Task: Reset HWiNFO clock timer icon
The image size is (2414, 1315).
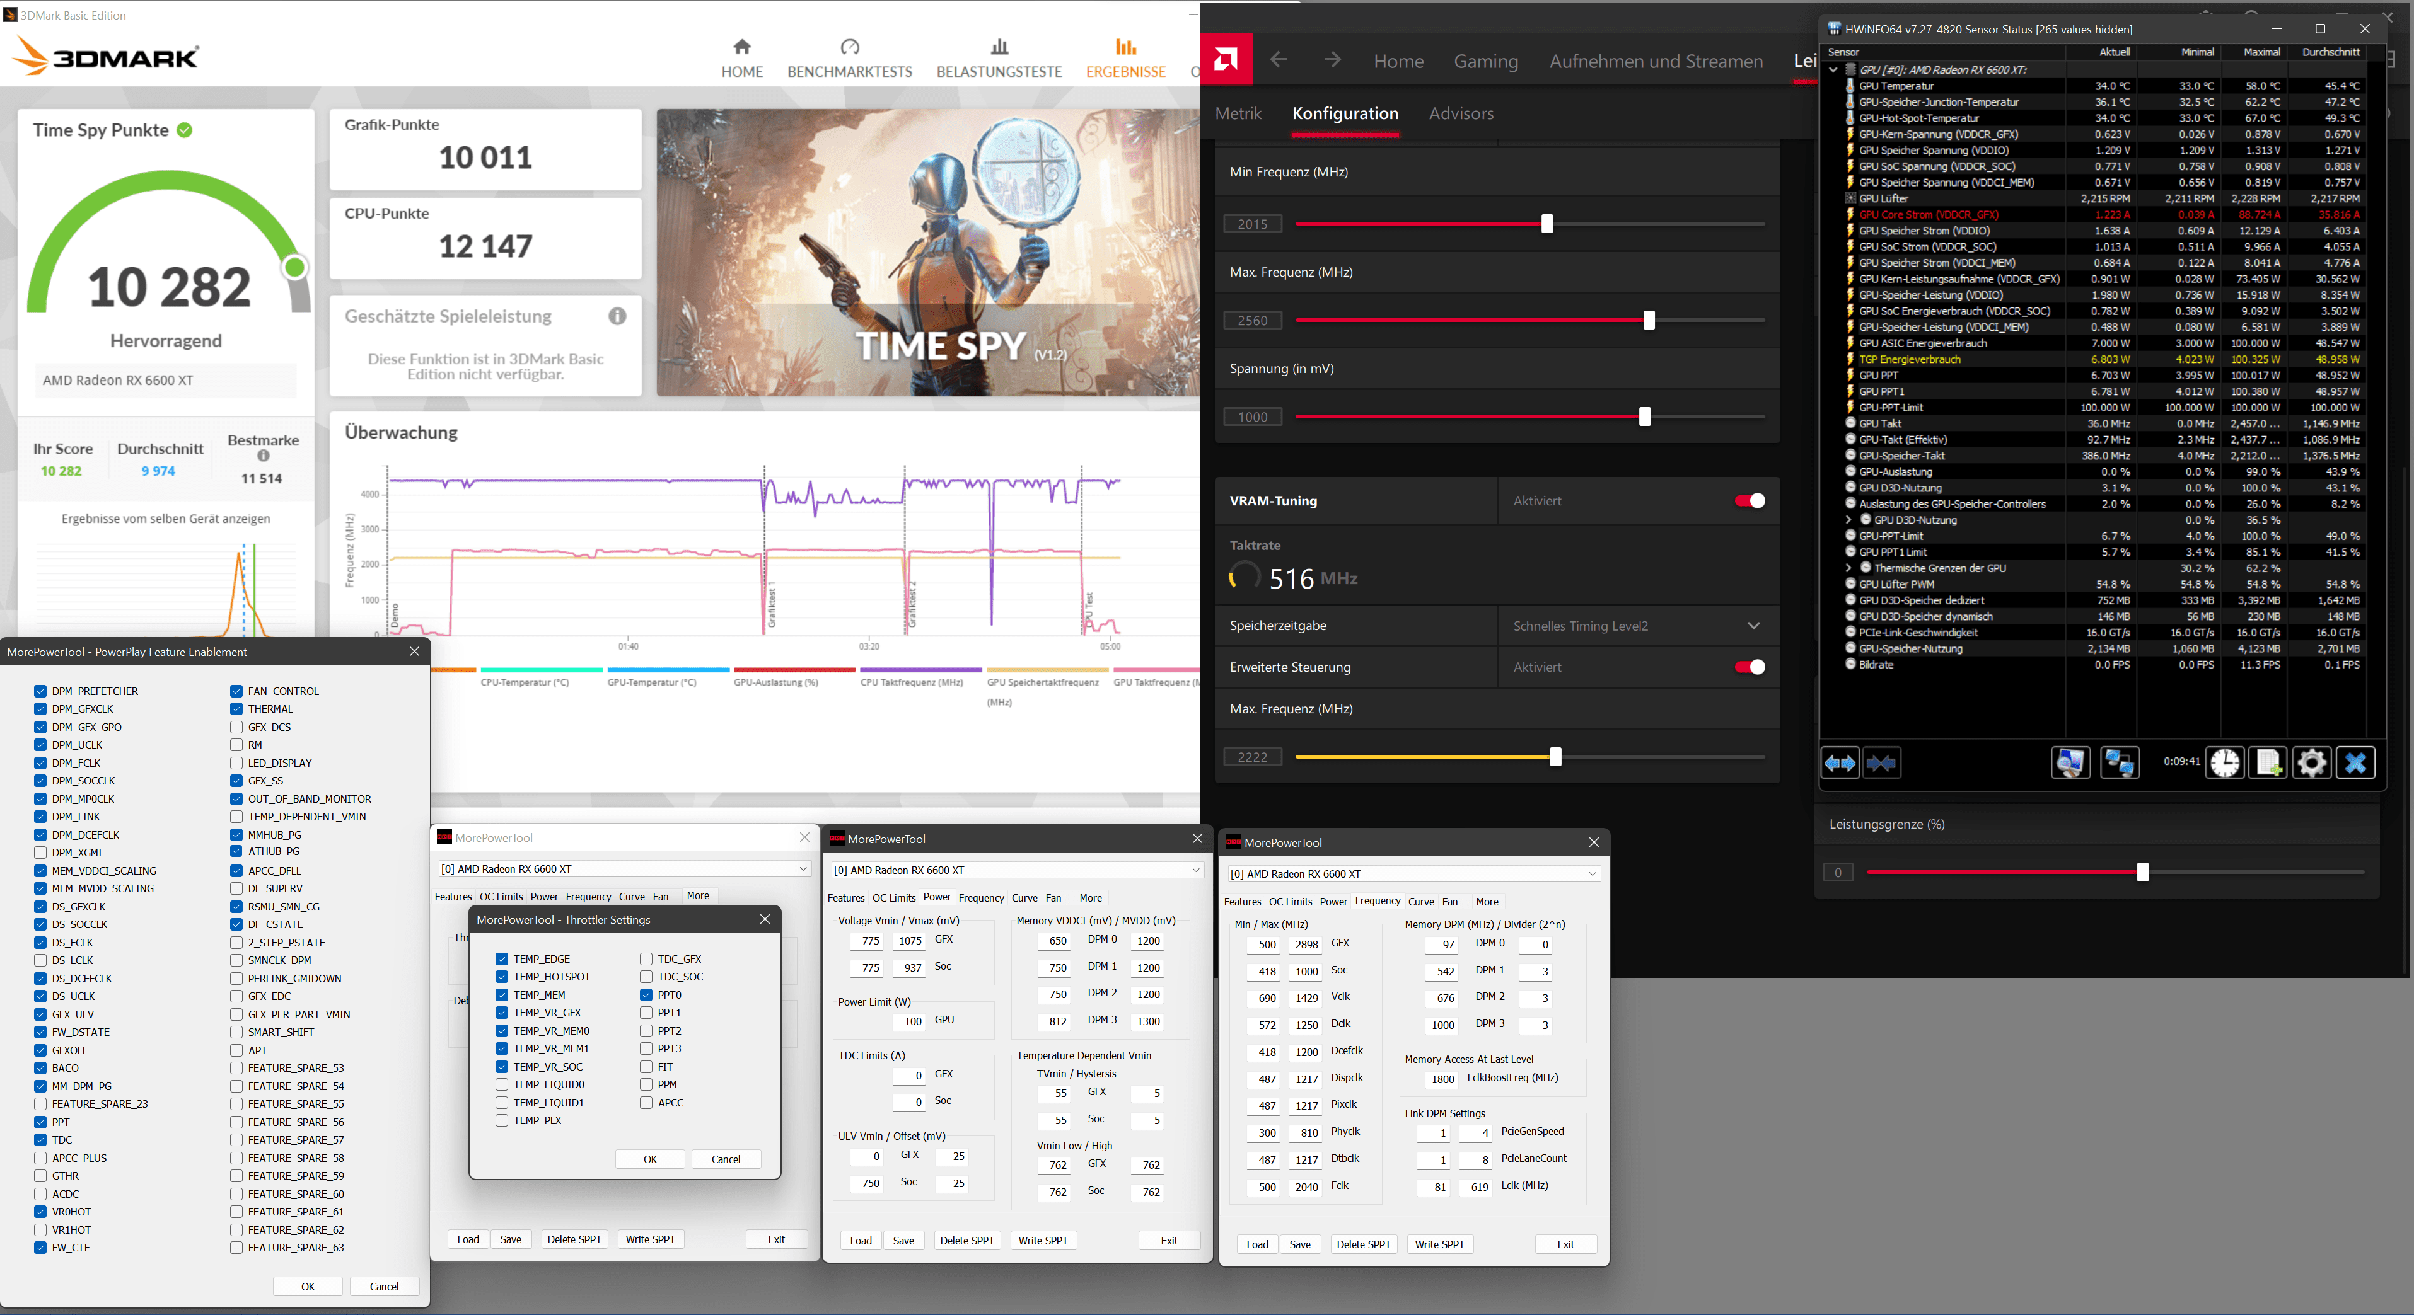Action: pos(2225,763)
